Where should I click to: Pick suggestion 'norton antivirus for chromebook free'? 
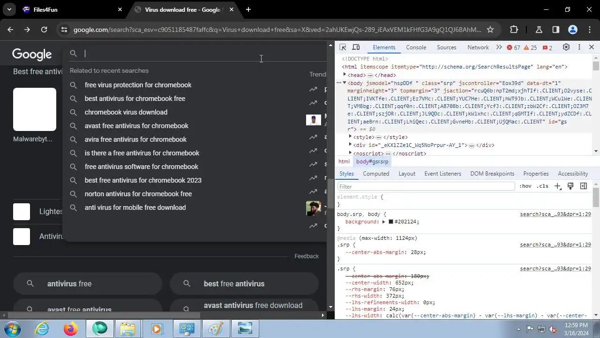coord(138,194)
